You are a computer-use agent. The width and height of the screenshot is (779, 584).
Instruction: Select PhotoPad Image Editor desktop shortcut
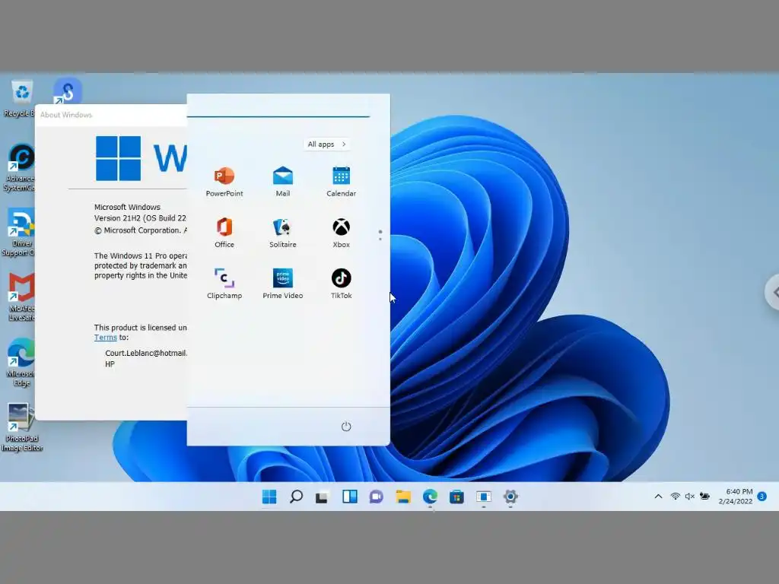point(22,427)
